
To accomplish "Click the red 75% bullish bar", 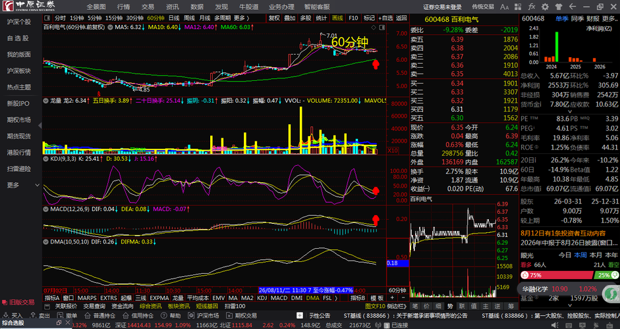I will click(557, 275).
